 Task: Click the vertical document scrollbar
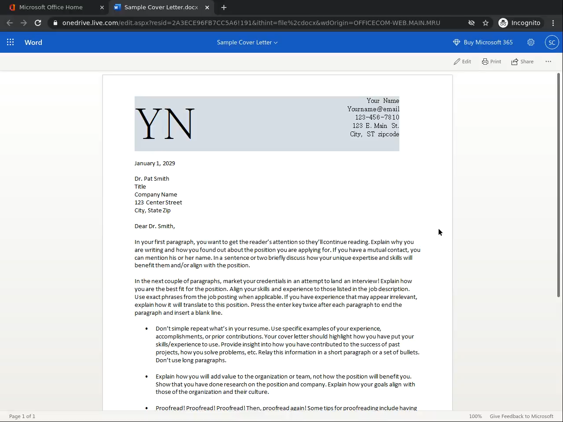click(x=559, y=185)
